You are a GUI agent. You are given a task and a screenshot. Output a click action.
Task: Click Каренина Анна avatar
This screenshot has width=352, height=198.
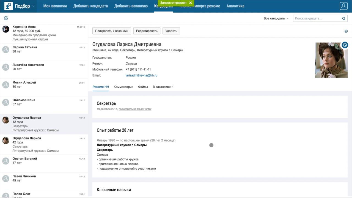pyautogui.click(x=6, y=29)
